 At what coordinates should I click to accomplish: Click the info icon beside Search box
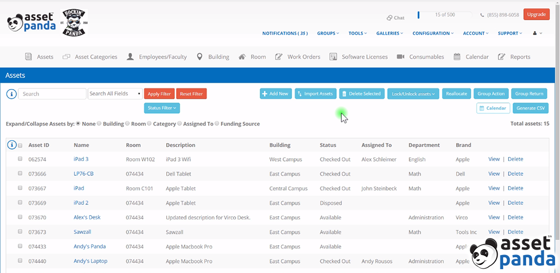pyautogui.click(x=11, y=94)
